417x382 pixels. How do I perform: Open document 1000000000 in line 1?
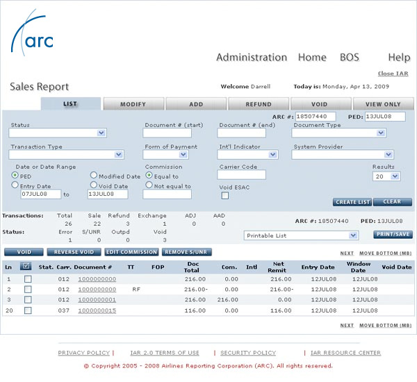click(97, 279)
